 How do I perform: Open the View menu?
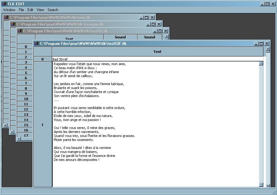pyautogui.click(x=40, y=10)
